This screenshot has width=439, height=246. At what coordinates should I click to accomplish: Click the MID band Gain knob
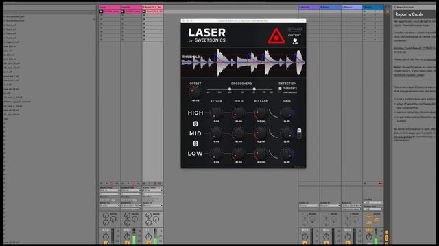click(x=287, y=133)
